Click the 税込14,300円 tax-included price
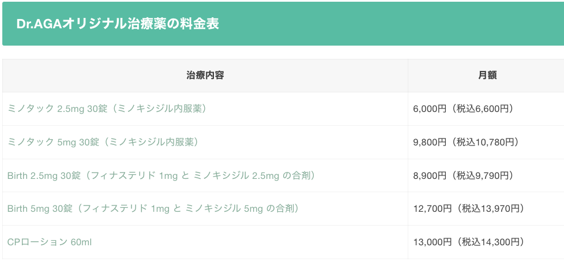The image size is (564, 262). tap(491, 242)
